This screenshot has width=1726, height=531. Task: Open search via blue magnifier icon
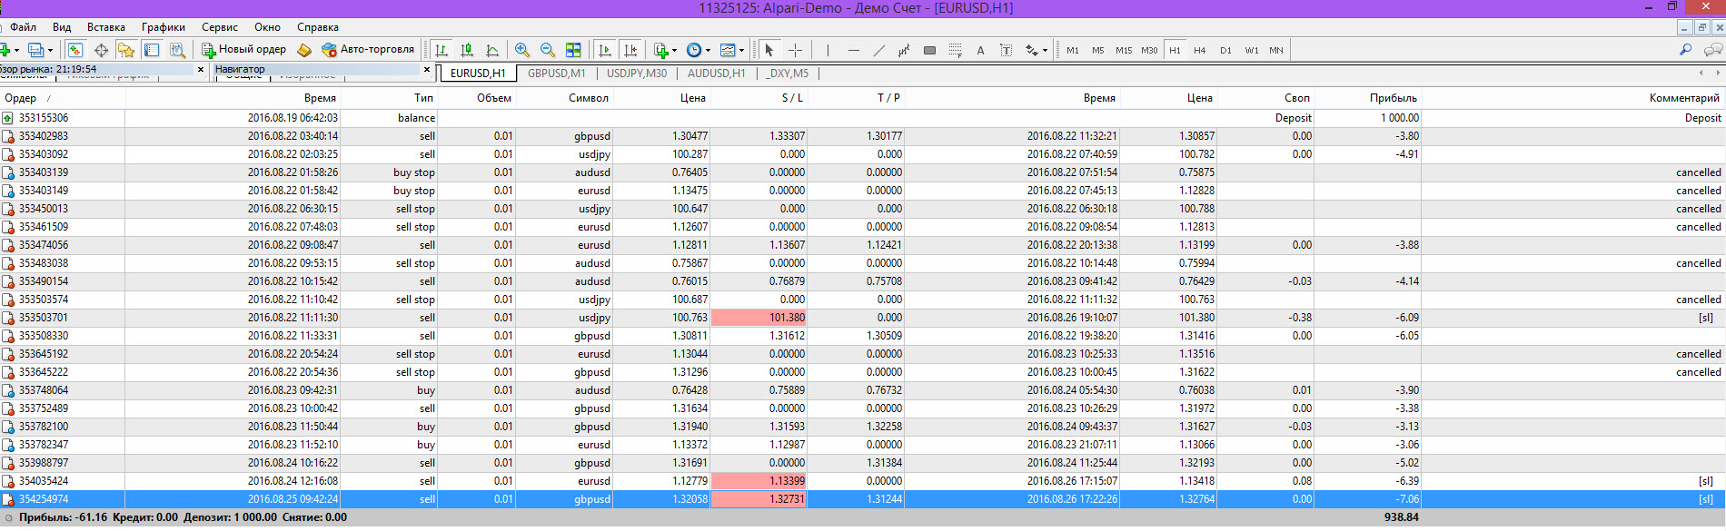1685,50
